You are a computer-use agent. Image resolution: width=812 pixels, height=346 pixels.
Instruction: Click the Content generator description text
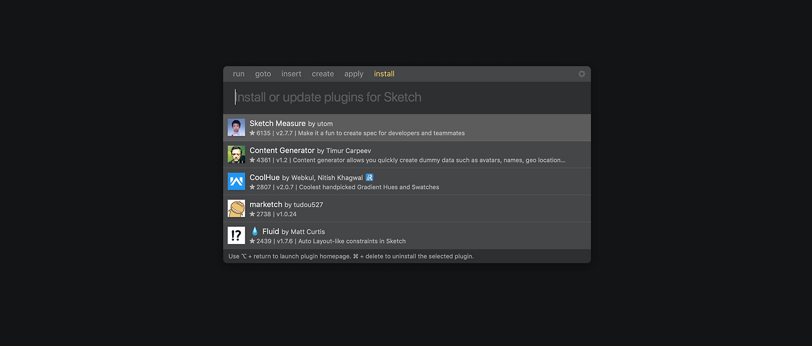(429, 160)
